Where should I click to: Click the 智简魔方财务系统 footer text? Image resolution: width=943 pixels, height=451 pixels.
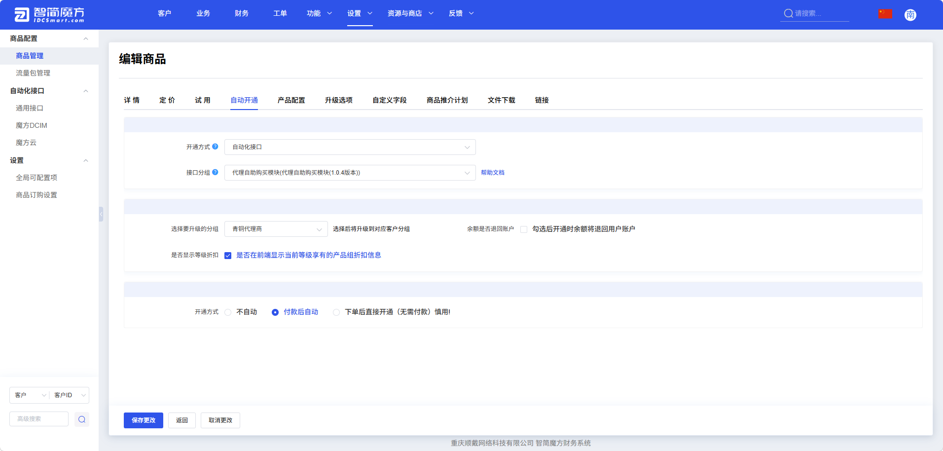[563, 443]
